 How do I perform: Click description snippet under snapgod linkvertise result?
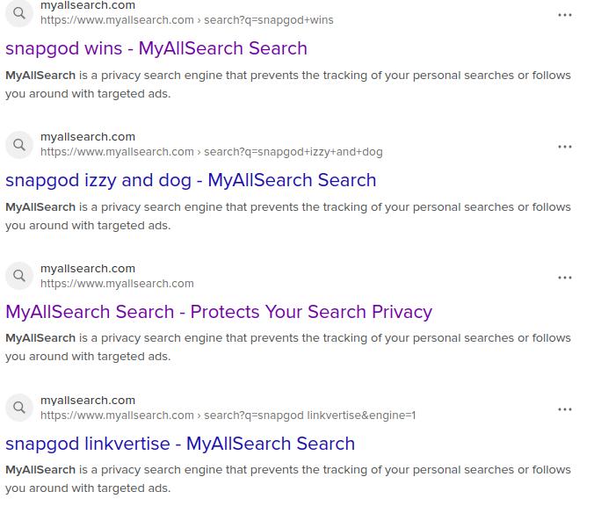click(288, 479)
